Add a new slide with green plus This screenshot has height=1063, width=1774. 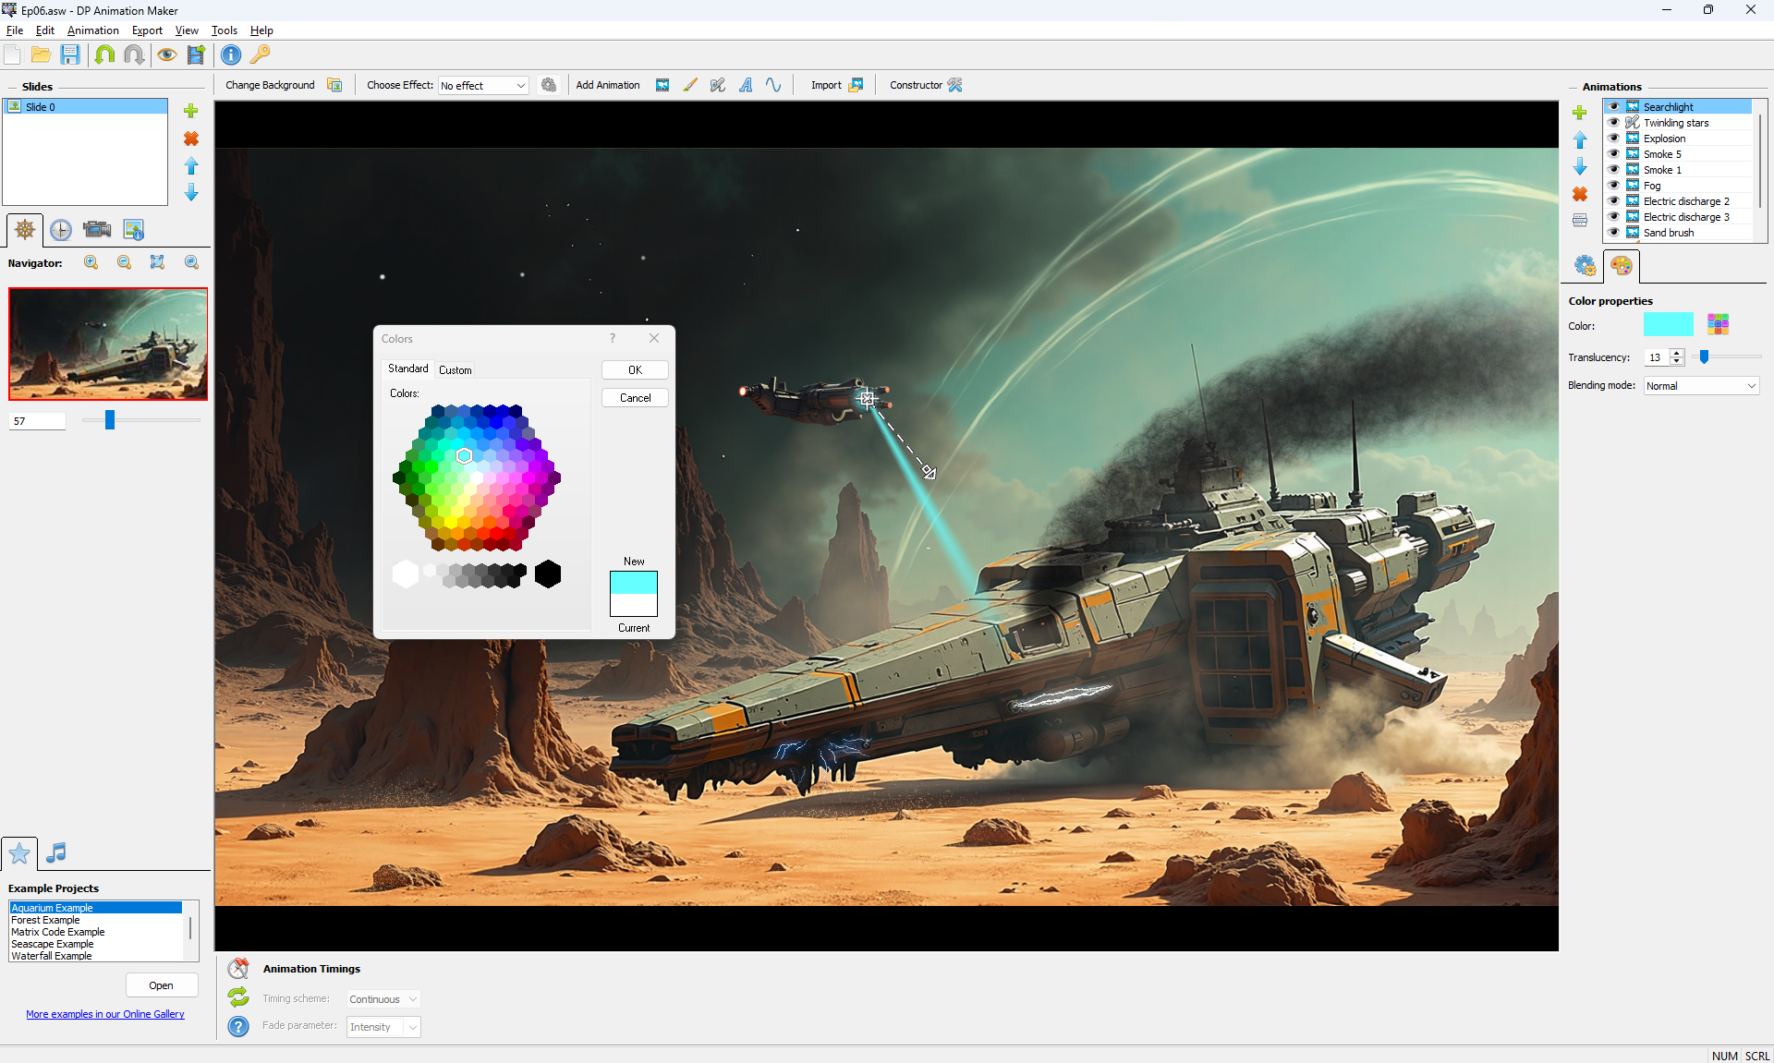tap(191, 111)
